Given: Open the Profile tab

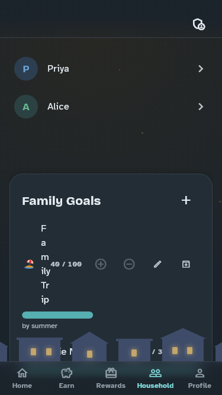Looking at the screenshot, I should click(200, 378).
